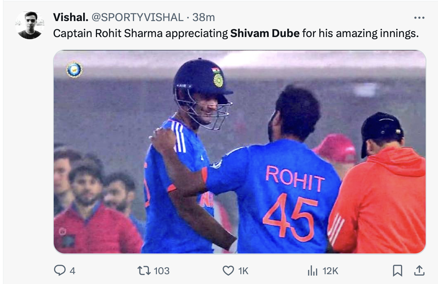The width and height of the screenshot is (438, 284).
Task: Click the bold "Shivam Dube" text
Action: [x=265, y=33]
